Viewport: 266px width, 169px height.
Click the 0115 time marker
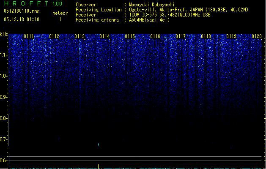point(130,36)
